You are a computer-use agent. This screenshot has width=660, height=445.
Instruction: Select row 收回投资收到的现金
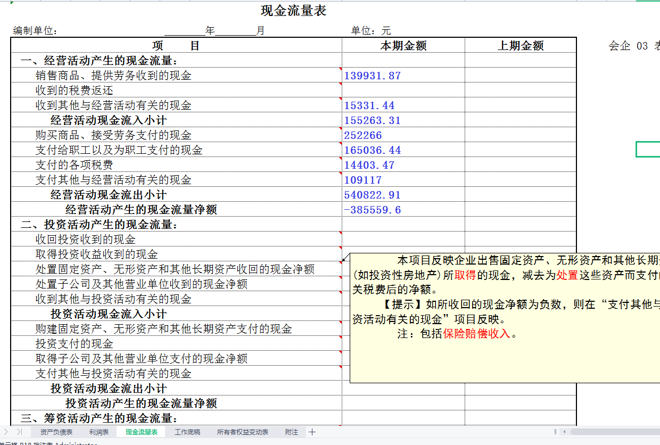point(86,240)
